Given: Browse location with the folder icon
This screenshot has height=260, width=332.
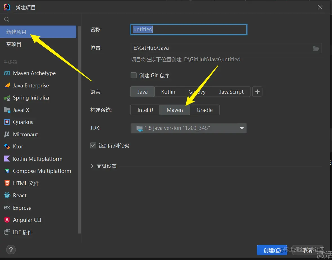Looking at the screenshot, I should (316, 48).
